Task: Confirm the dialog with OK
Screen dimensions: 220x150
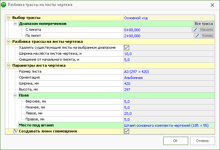Action: point(175,140)
